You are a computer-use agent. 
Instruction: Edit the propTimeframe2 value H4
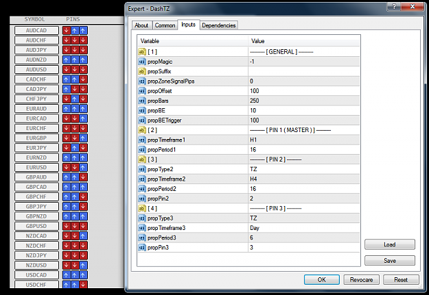pos(304,179)
